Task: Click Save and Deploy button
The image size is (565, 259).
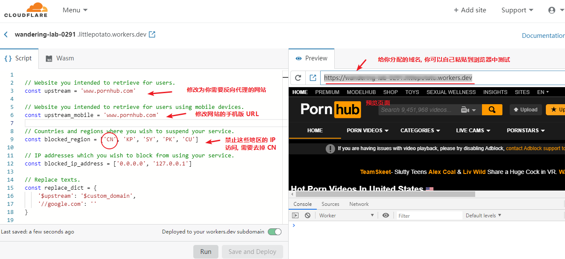Action: click(x=252, y=251)
